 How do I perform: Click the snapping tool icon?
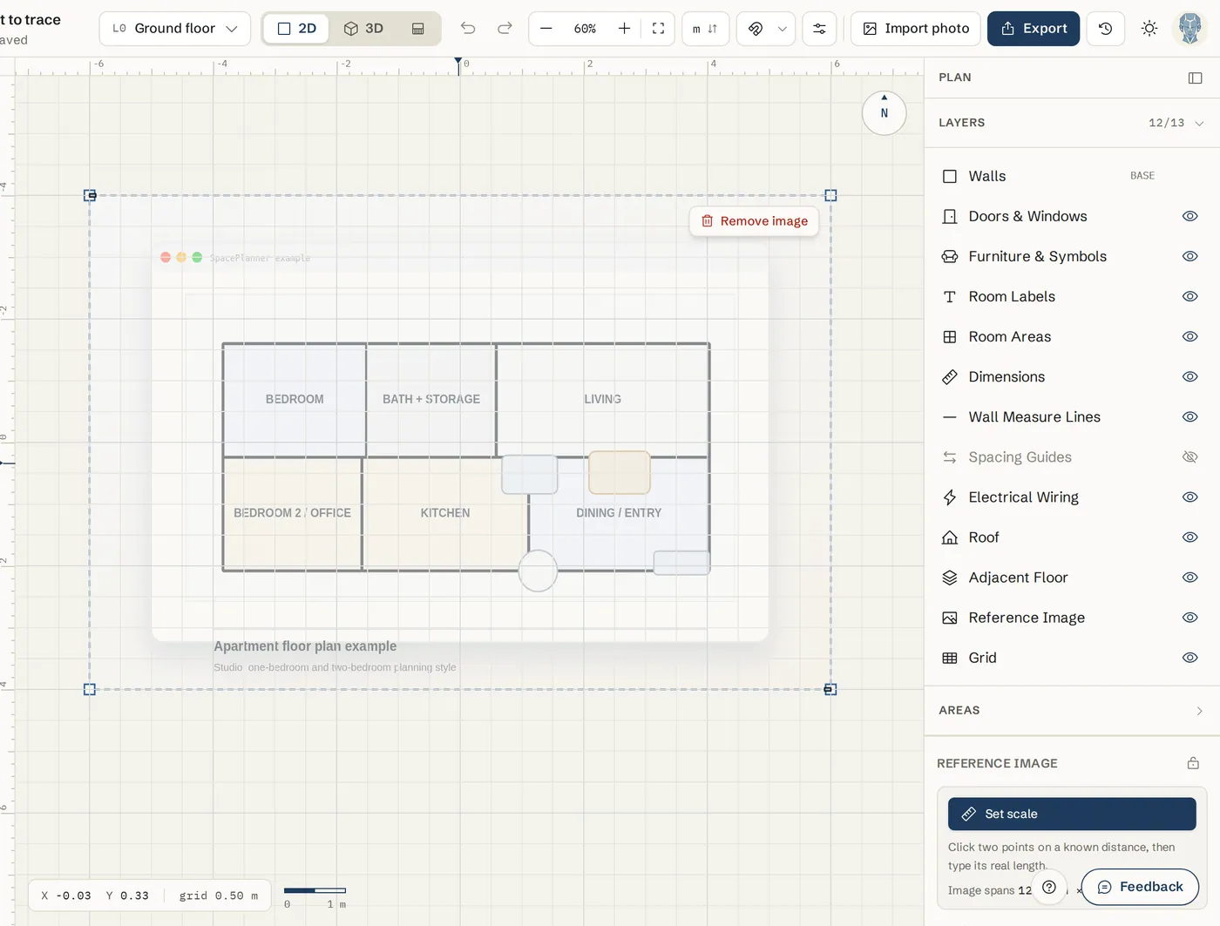(756, 29)
